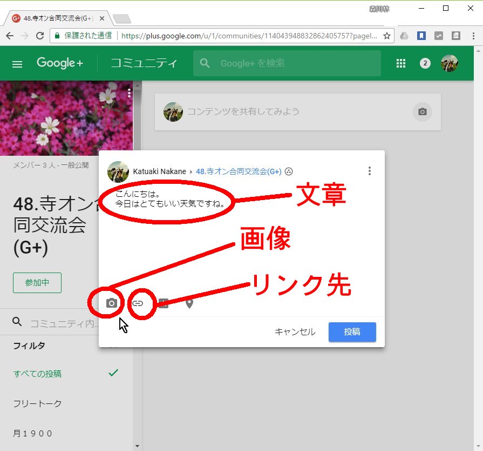Image resolution: width=483 pixels, height=451 pixels.
Task: Open the account profile avatar menu
Action: point(449,63)
